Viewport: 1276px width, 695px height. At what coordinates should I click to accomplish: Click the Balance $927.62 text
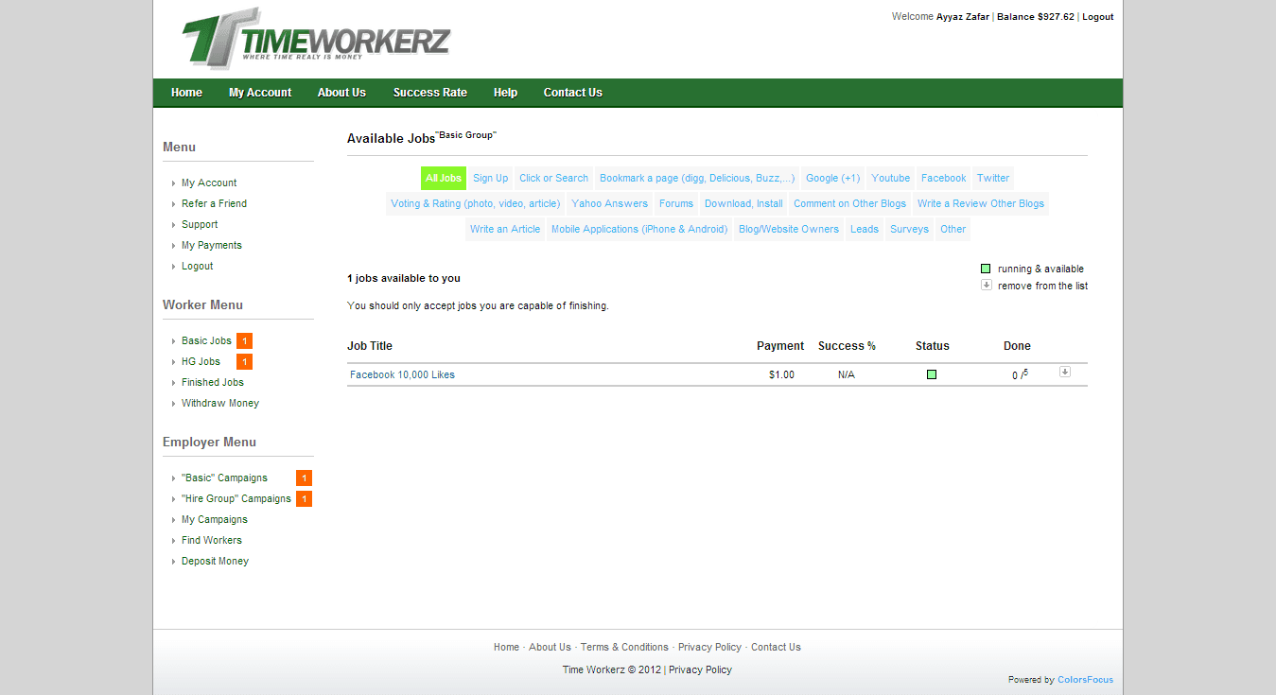coord(1036,17)
